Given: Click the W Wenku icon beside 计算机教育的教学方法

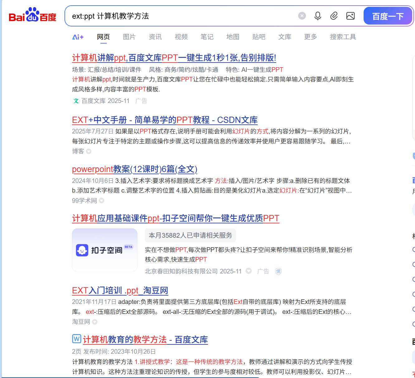Looking at the screenshot, I should (76, 339).
